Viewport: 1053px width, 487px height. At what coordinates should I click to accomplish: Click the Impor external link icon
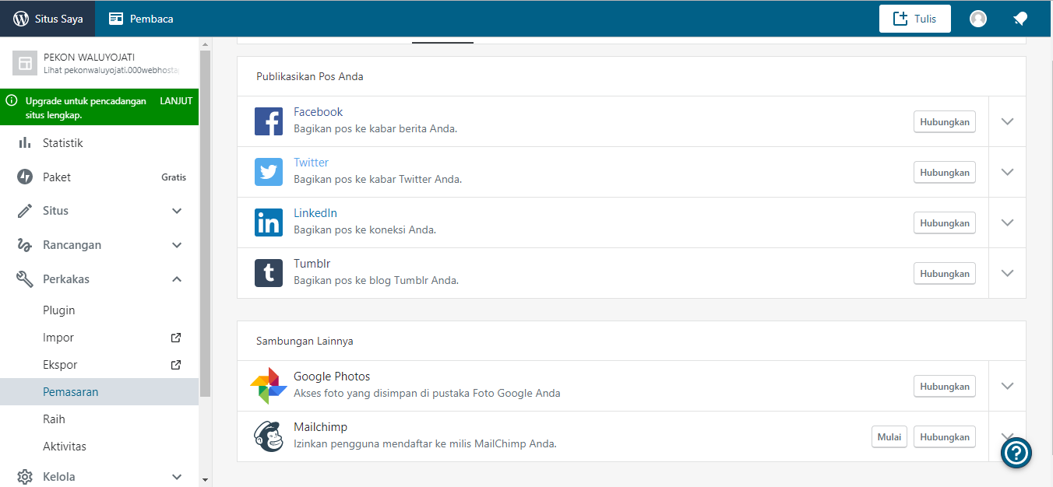pyautogui.click(x=176, y=338)
